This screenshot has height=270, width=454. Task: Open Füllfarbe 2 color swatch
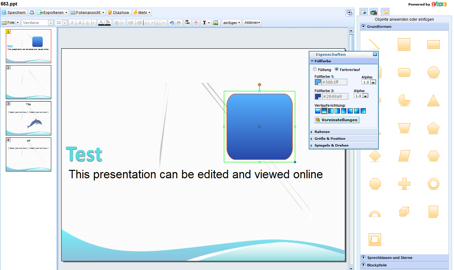pos(318,96)
